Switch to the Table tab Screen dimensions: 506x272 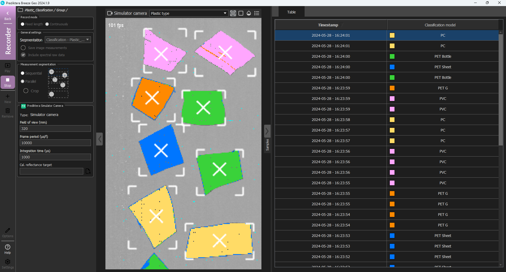(291, 12)
